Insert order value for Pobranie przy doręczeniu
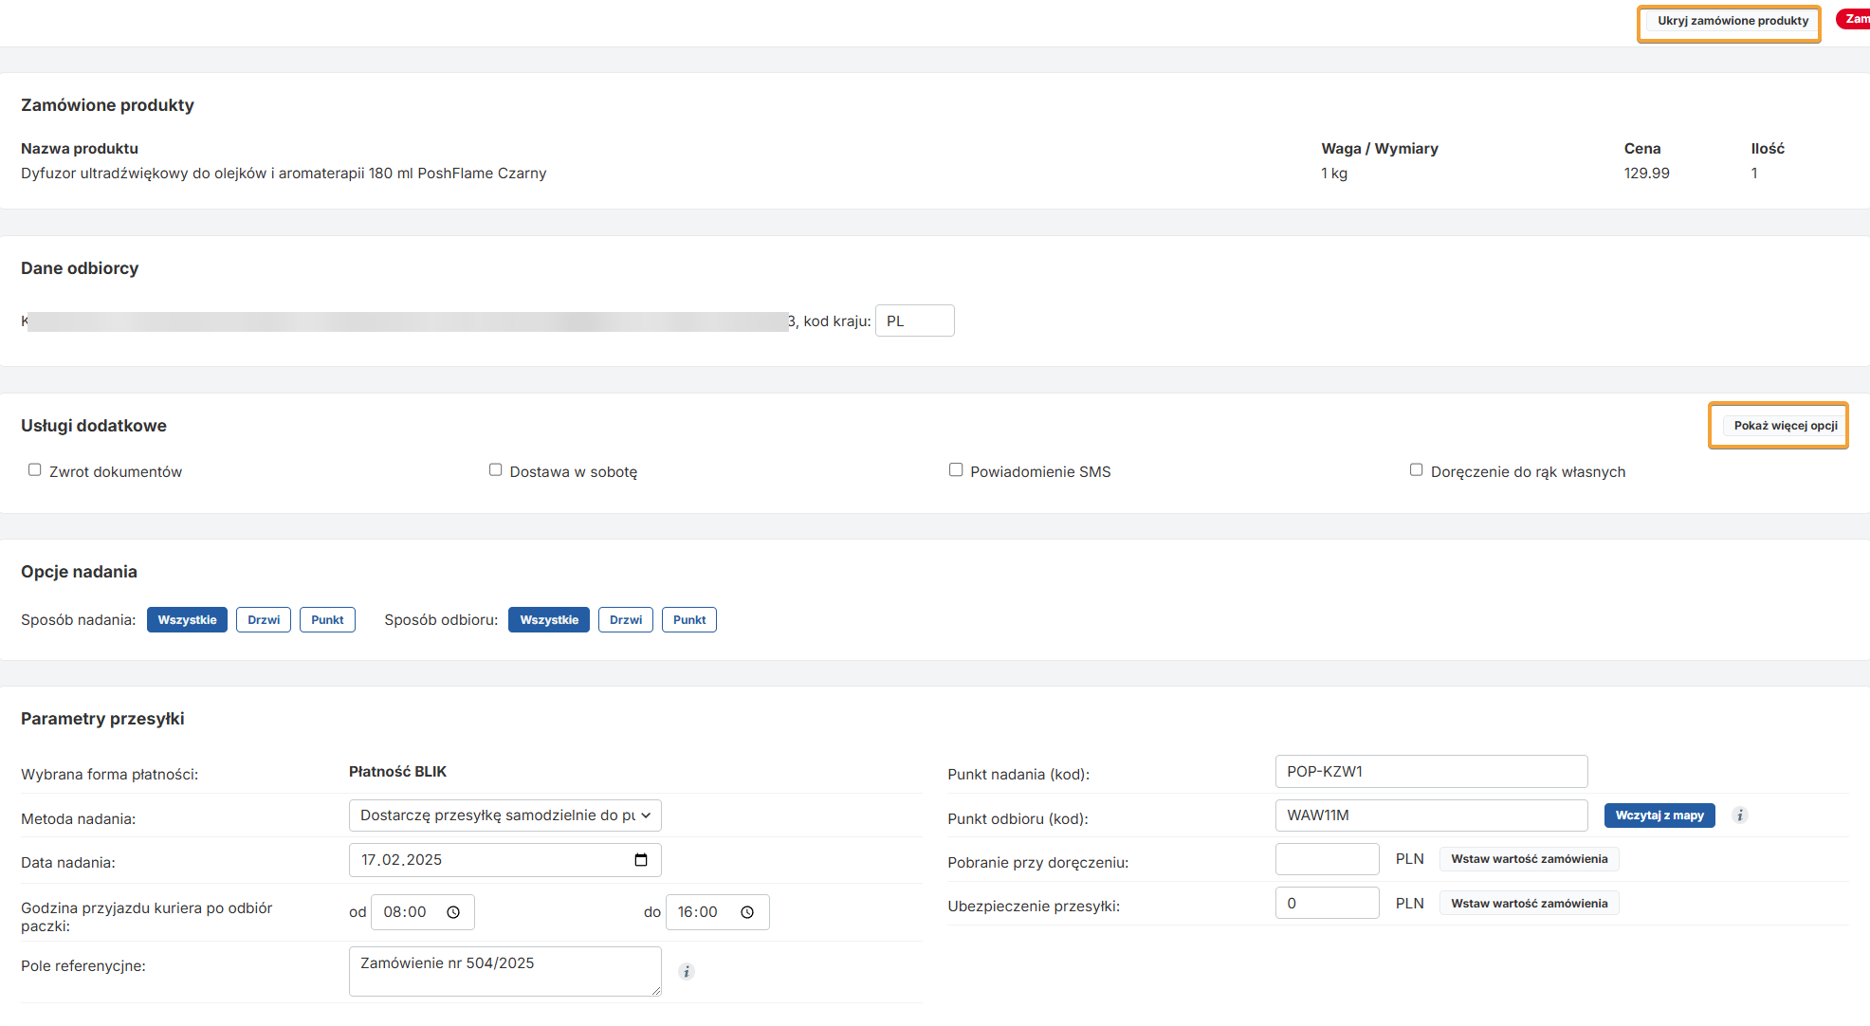The height and width of the screenshot is (1026, 1870). tap(1529, 859)
